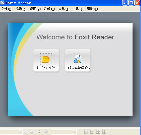Click the 打开PDF文件 folder button
The height and width of the screenshot is (135, 141).
pos(46,60)
